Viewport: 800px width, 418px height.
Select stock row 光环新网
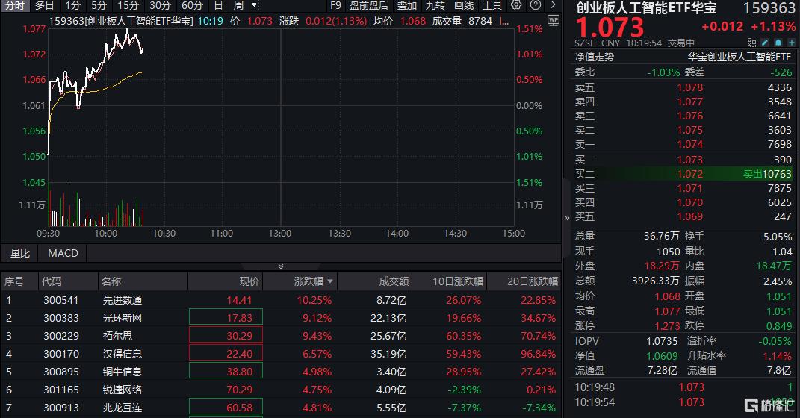(x=281, y=318)
